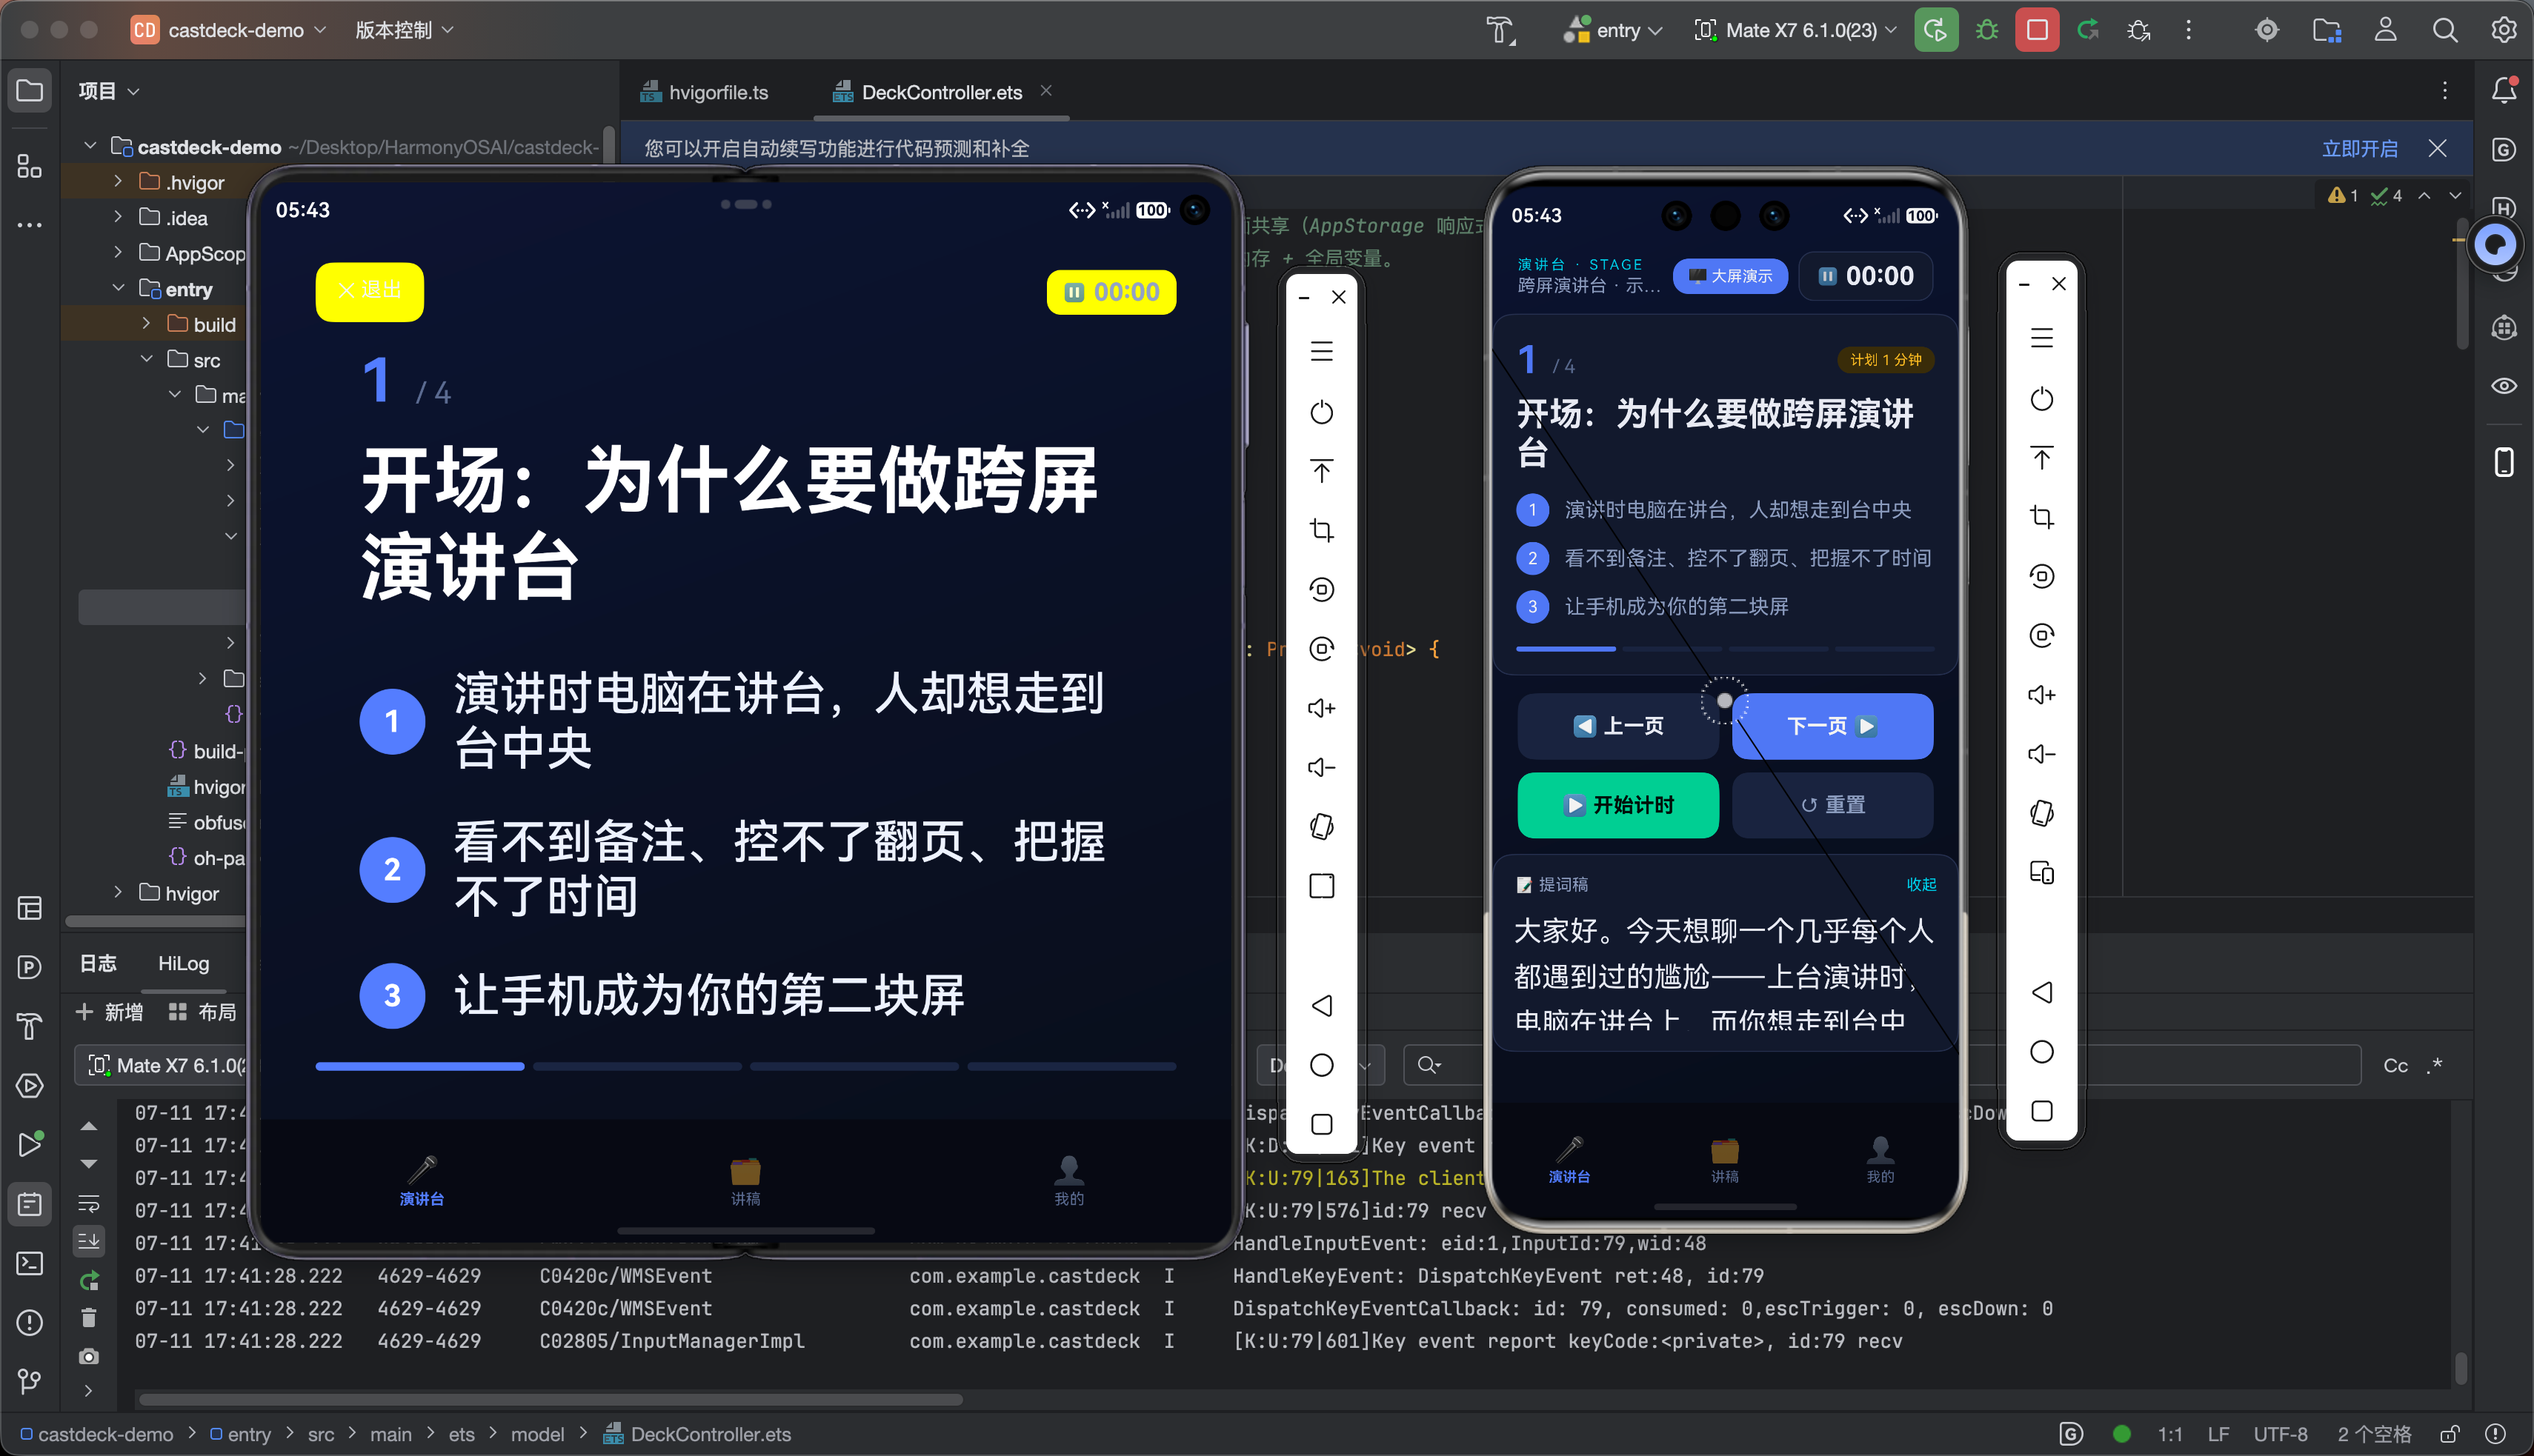Click volume up icon on phone emulator toolbar
2534x1456 pixels.
[x=2042, y=695]
